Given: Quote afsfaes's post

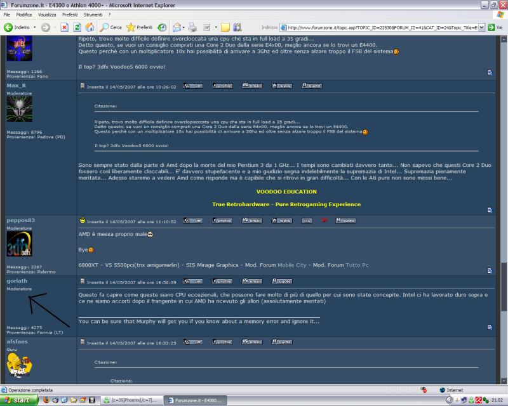Looking at the screenshot, I should (282, 342).
